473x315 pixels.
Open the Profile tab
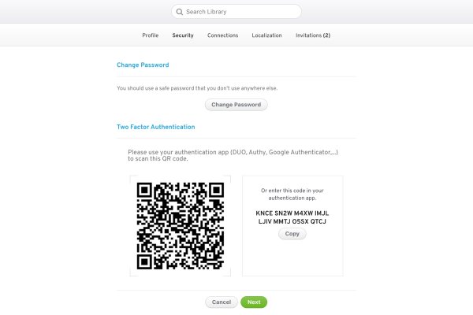[150, 35]
